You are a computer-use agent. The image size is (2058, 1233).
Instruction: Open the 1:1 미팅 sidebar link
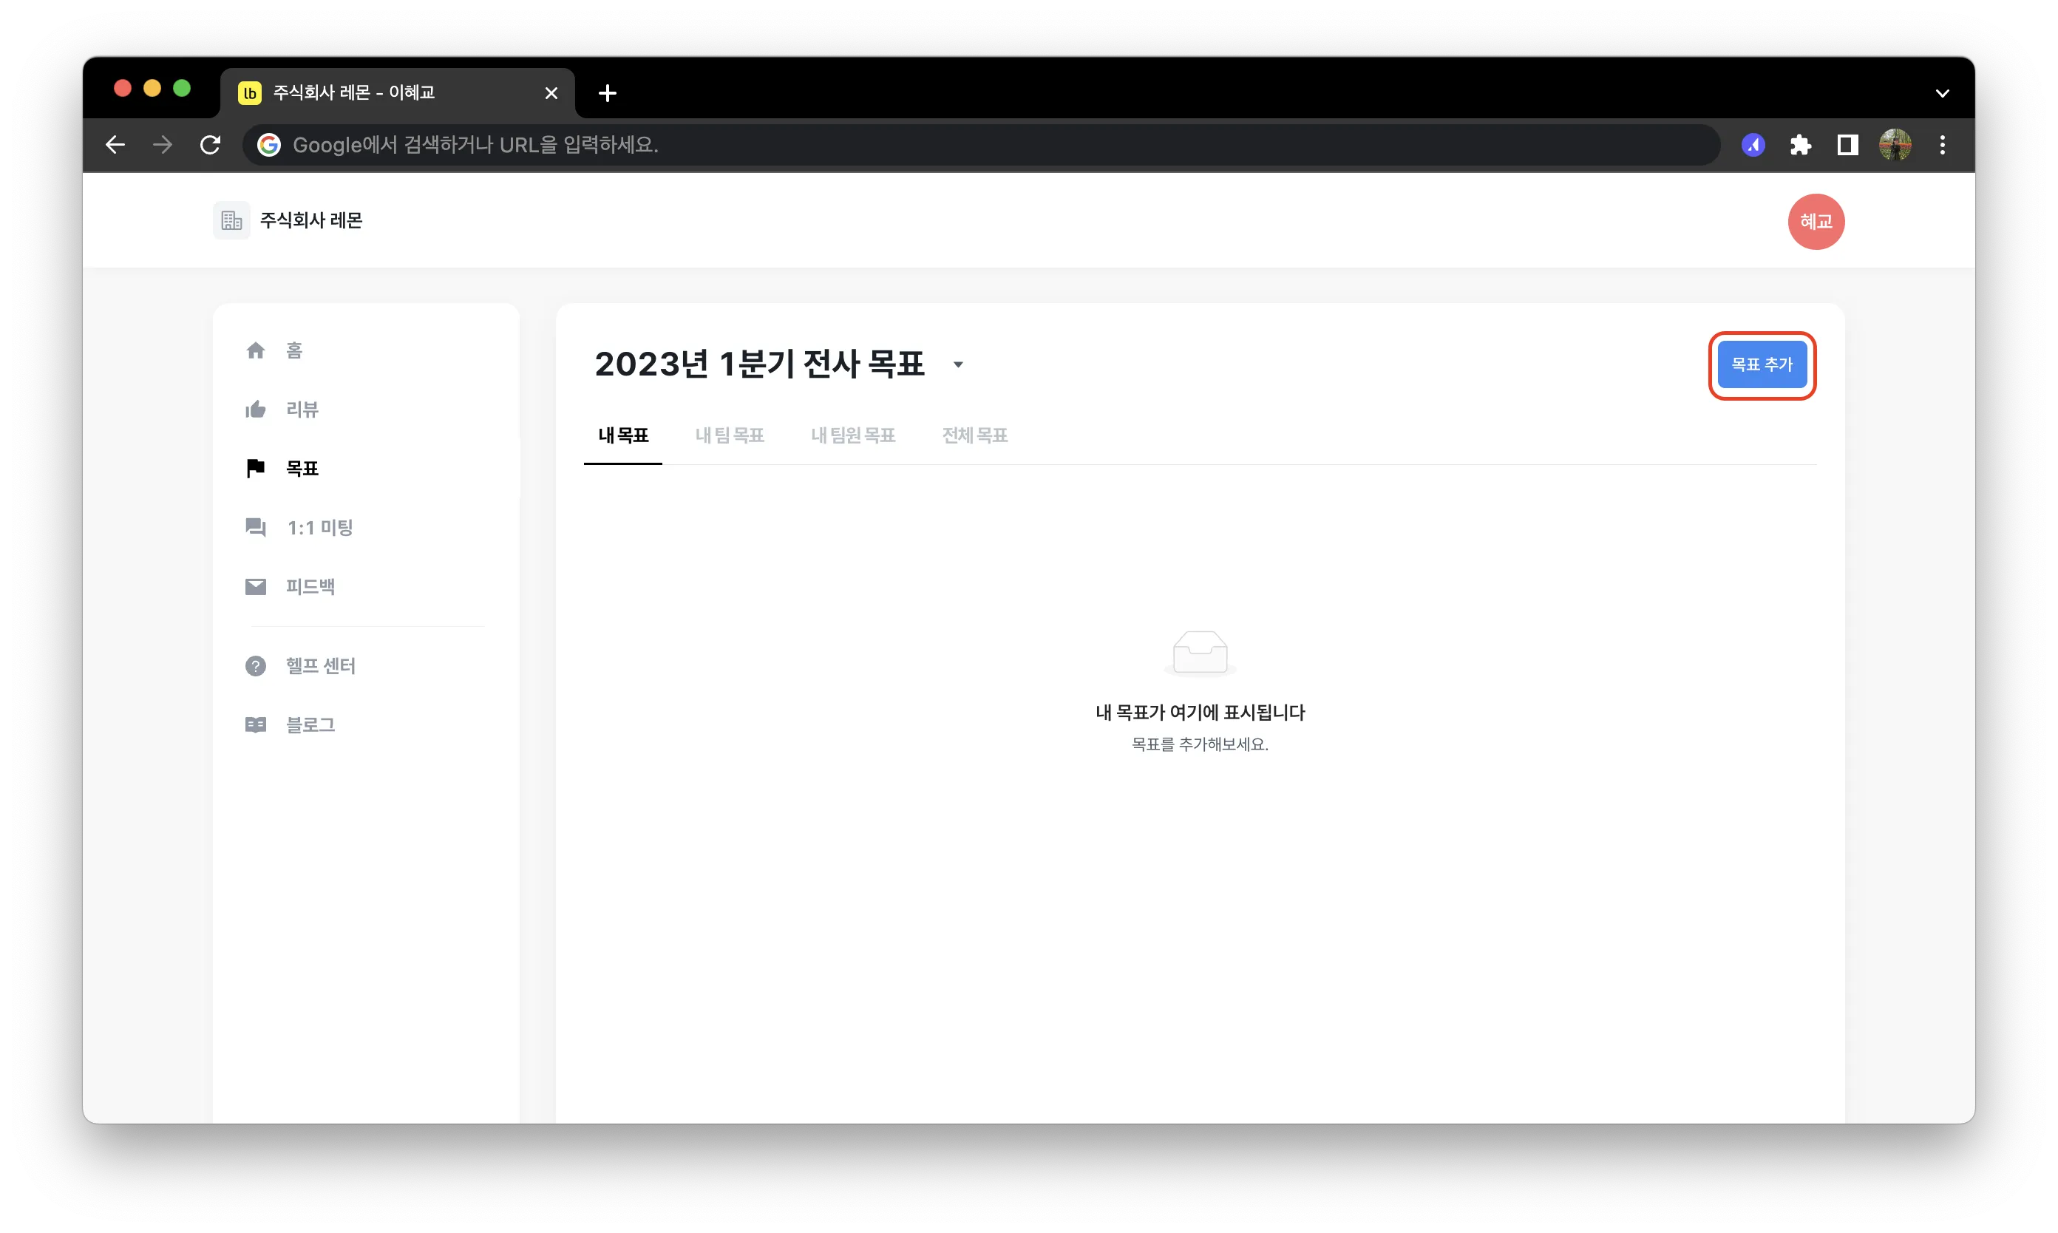[320, 528]
